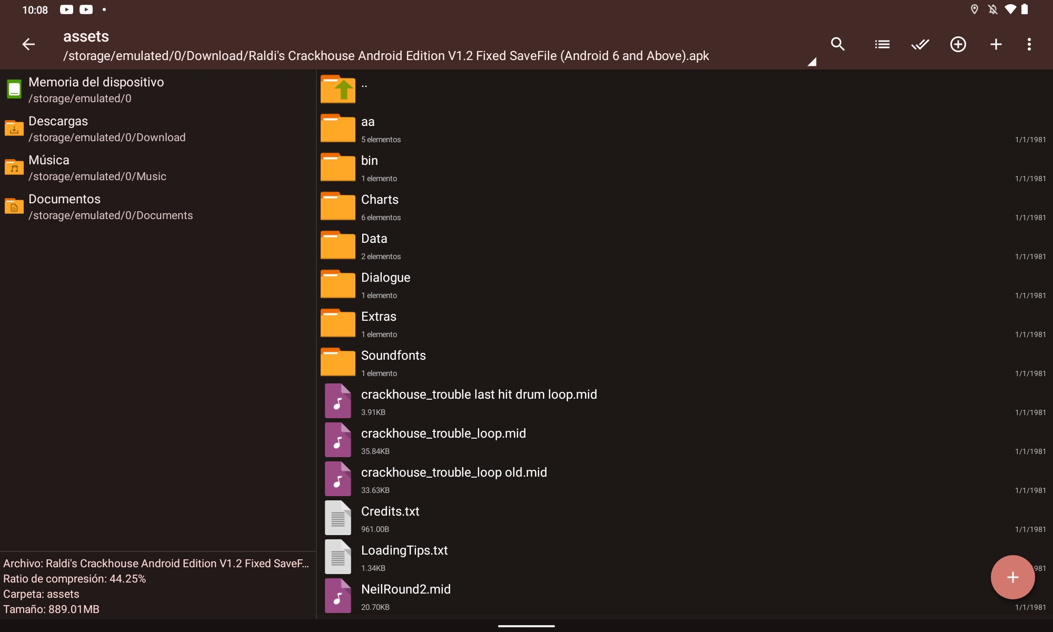
Task: Click the Carpeta: assets info line
Action: point(41,594)
